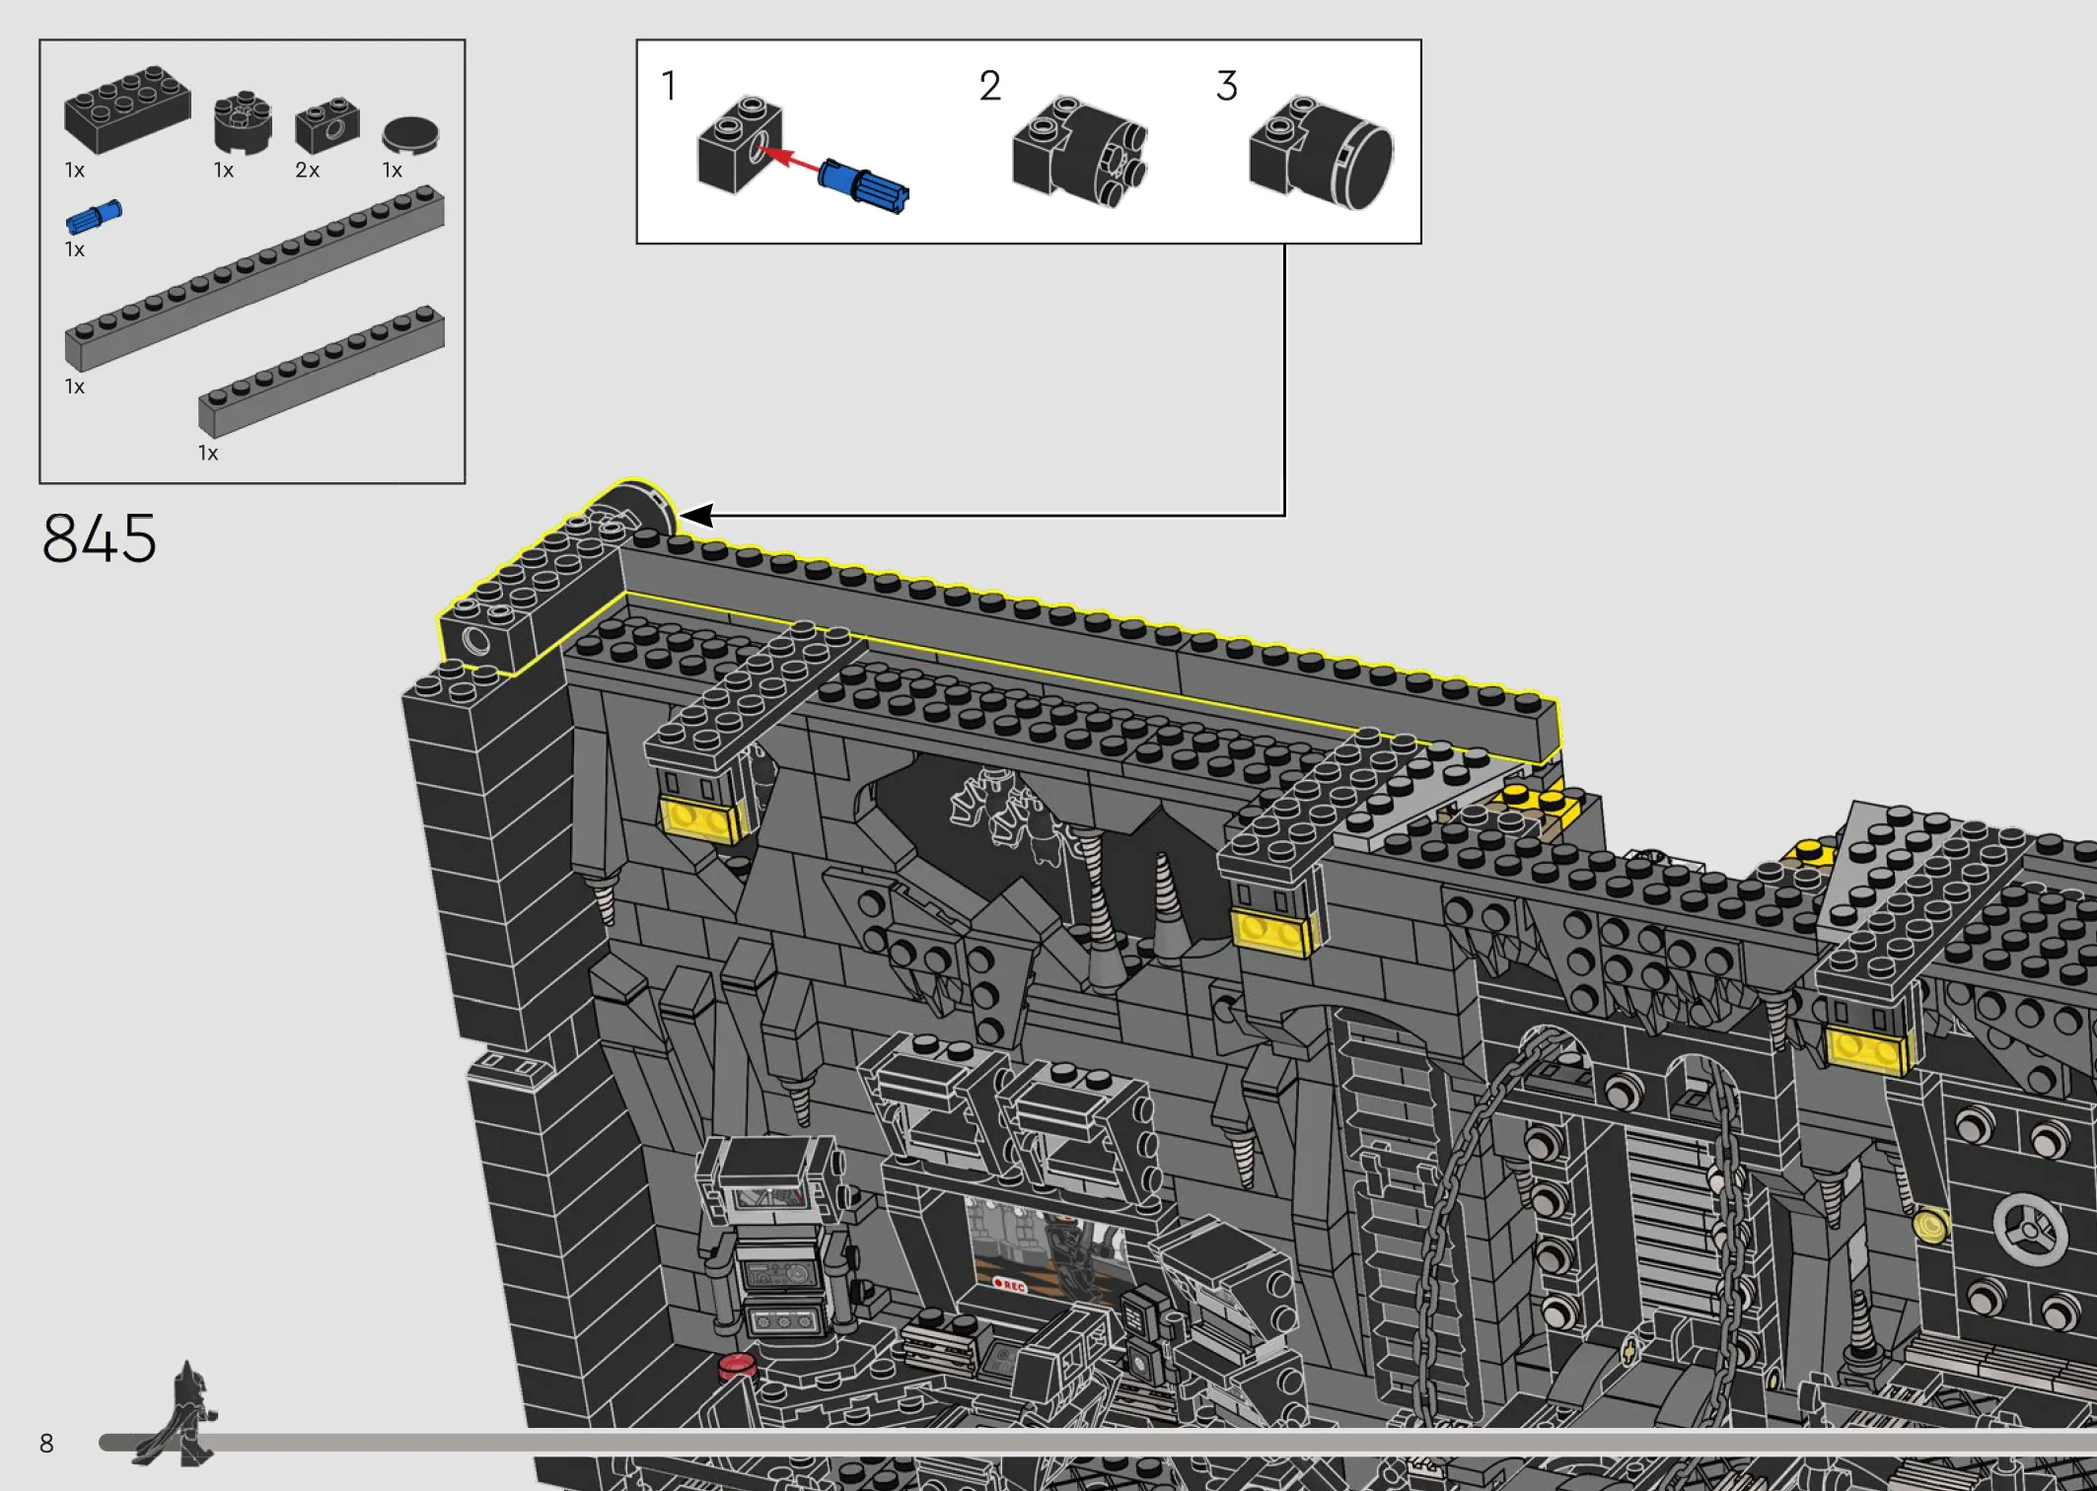Click the blue pin with red arrow
This screenshot has height=1491, width=2097.
pyautogui.click(x=863, y=186)
